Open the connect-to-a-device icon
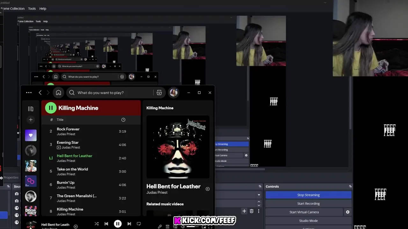This screenshot has width=408, height=229. pos(175,226)
